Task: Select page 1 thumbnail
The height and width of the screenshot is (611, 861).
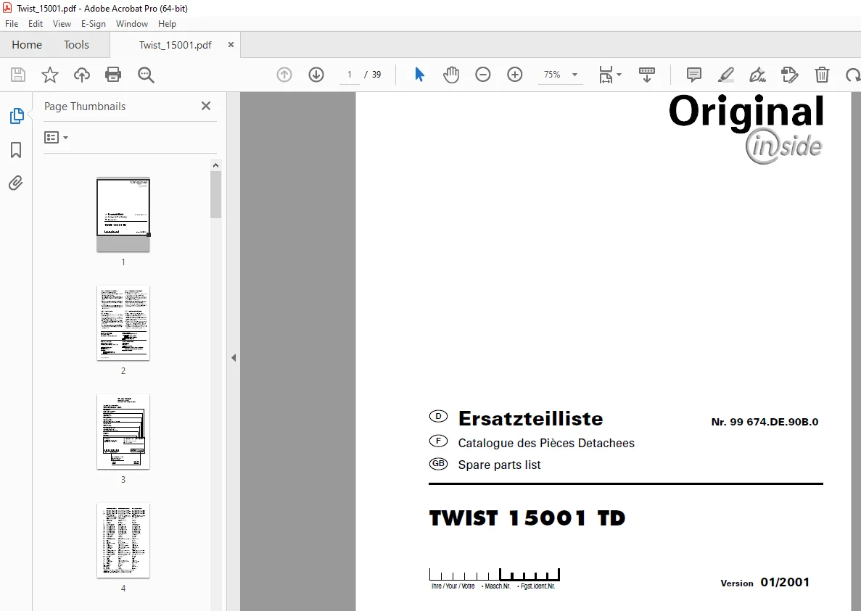Action: coord(123,215)
